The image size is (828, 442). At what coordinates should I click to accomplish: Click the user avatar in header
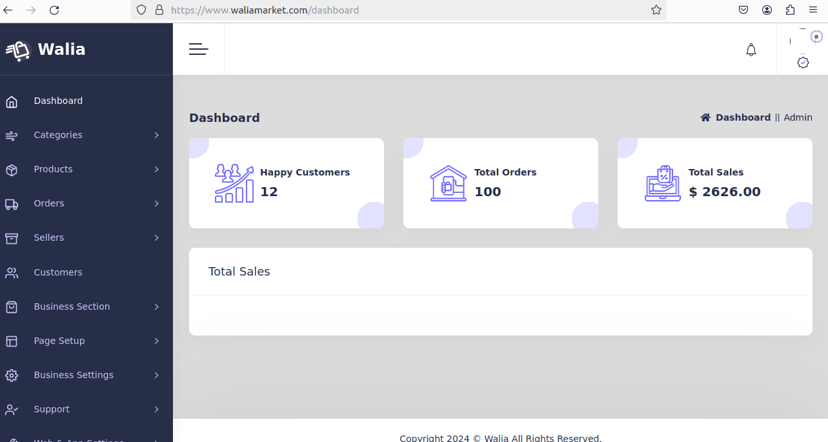pos(803,40)
